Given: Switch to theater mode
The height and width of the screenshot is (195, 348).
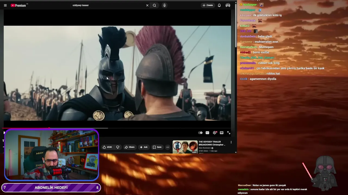Looking at the screenshot, I should pos(222,133).
